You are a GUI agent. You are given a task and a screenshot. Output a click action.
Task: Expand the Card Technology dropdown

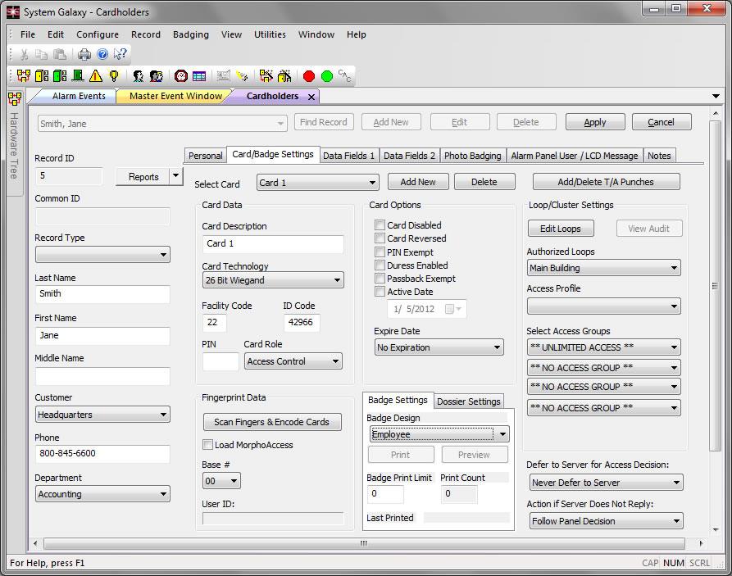point(272,280)
